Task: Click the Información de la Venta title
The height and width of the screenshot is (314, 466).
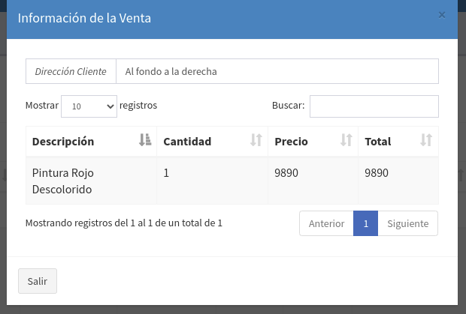Action: [84, 18]
